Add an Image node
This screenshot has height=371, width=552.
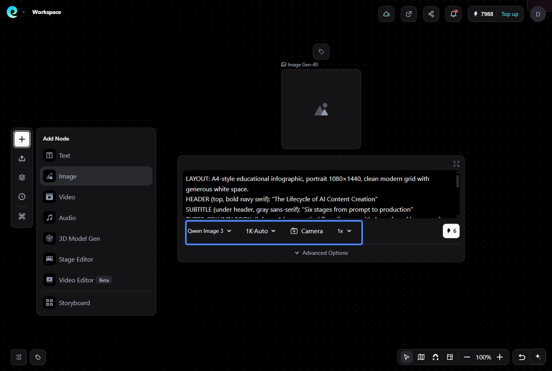tap(96, 176)
